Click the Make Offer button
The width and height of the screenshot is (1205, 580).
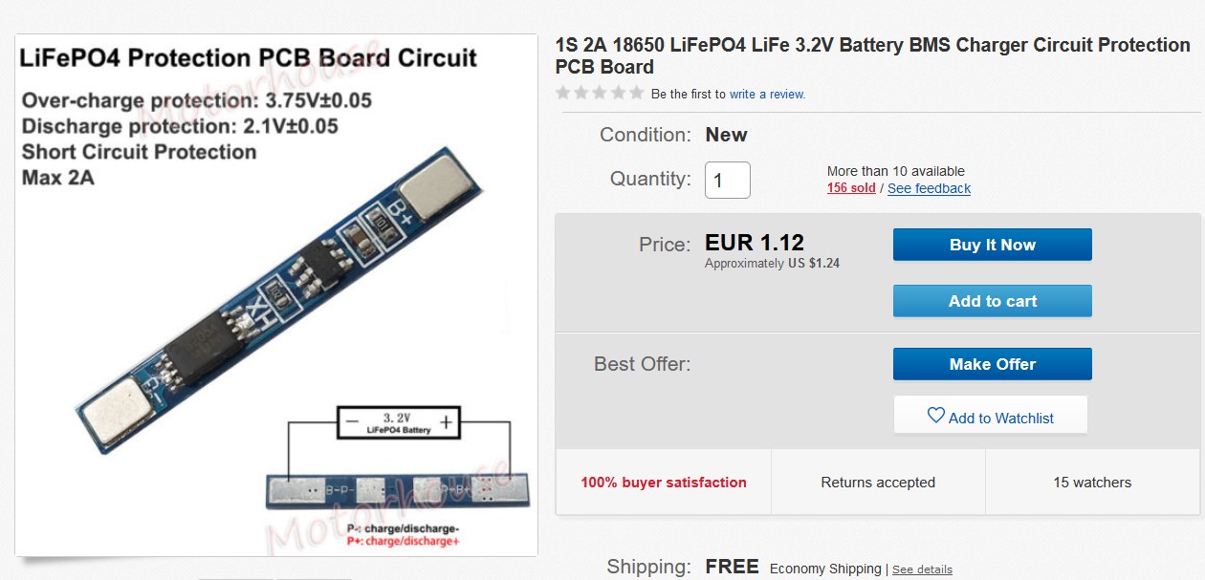point(992,364)
